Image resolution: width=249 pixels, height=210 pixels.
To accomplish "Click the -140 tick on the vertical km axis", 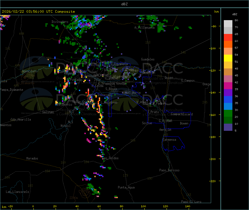I will click(212, 92).
